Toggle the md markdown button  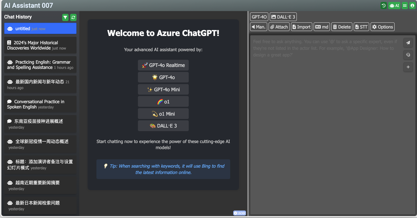[322, 27]
